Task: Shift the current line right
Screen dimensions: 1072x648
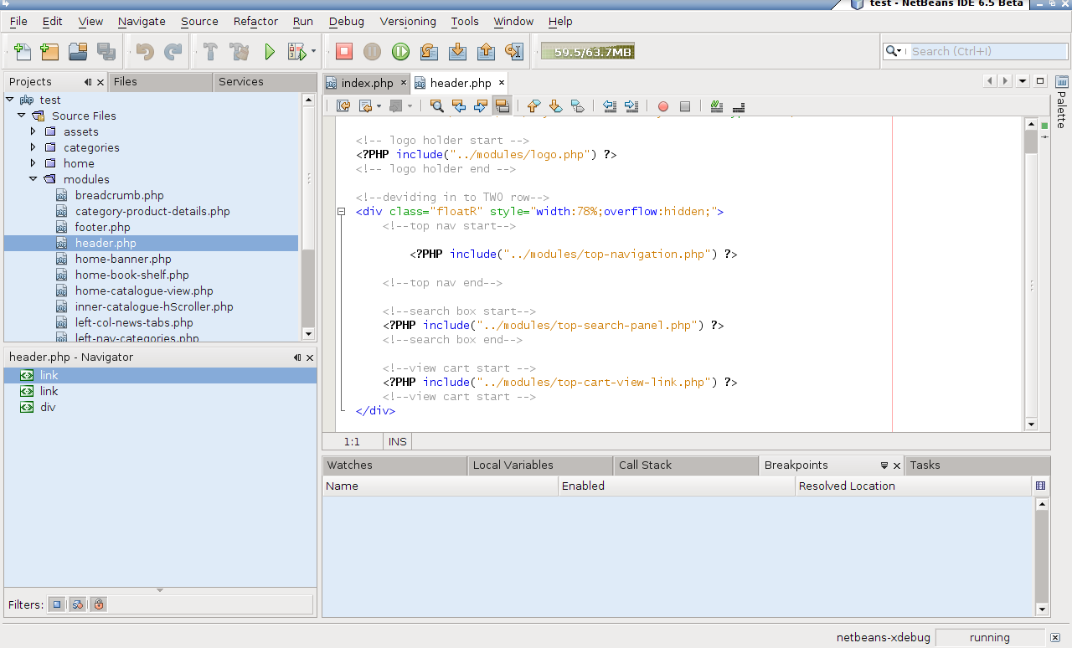Action: (631, 105)
